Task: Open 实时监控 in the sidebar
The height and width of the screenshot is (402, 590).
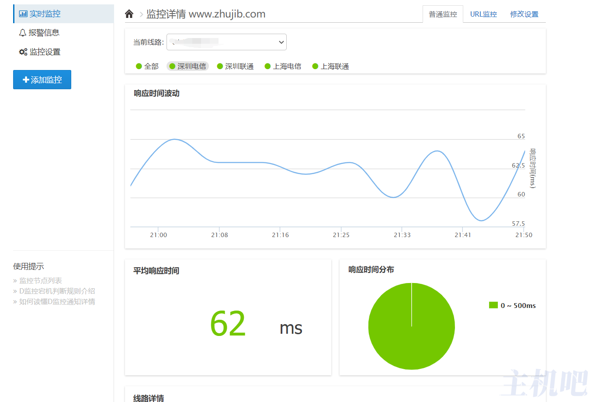Action: [64, 14]
